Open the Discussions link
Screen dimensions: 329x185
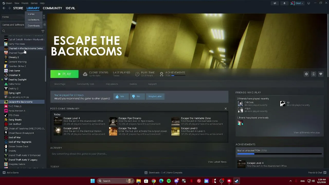[112, 84]
